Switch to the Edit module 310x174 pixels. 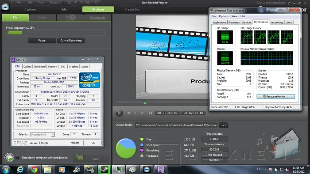pos(64,9)
